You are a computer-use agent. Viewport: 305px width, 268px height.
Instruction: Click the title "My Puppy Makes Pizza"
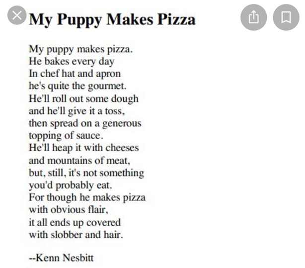112,19
